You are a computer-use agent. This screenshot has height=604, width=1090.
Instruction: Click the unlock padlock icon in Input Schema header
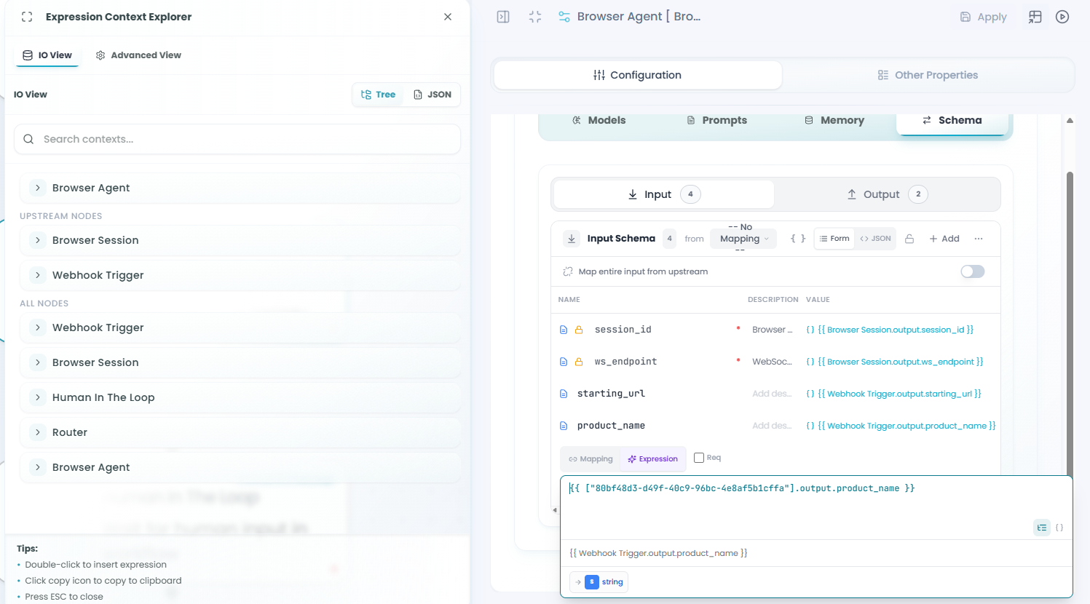pyautogui.click(x=909, y=239)
